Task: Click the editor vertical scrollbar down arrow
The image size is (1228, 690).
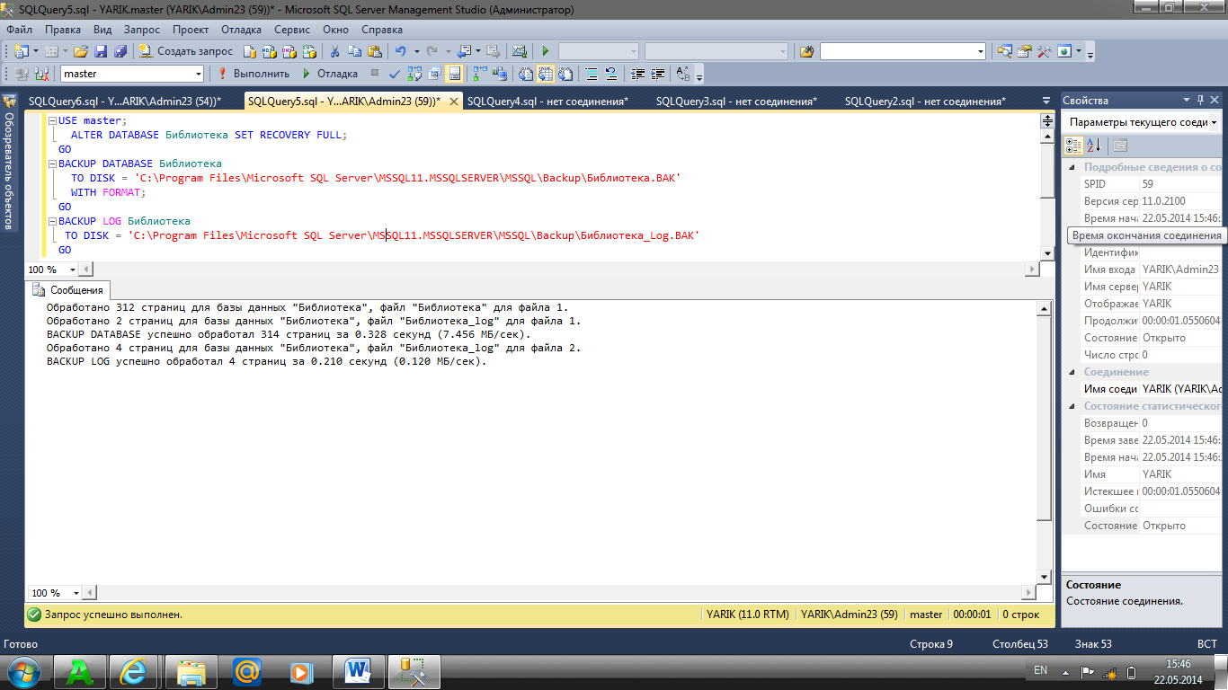Action: point(1046,253)
